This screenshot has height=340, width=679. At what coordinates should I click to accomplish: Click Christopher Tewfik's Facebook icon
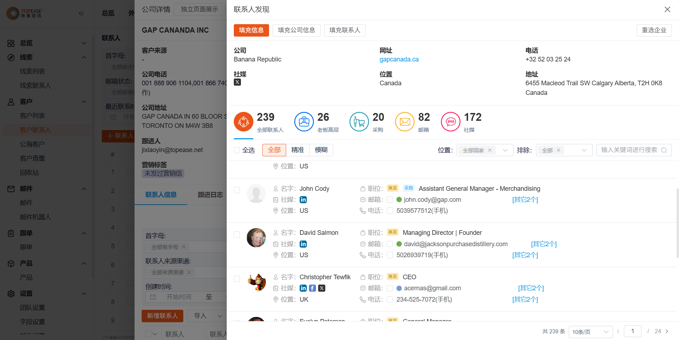[312, 288]
